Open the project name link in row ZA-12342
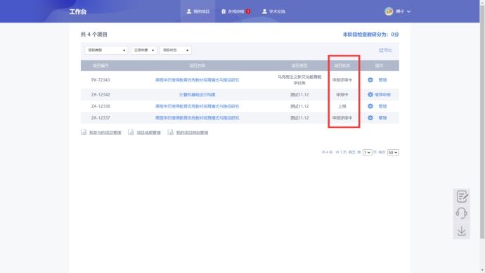The image size is (485, 273). pos(197,94)
